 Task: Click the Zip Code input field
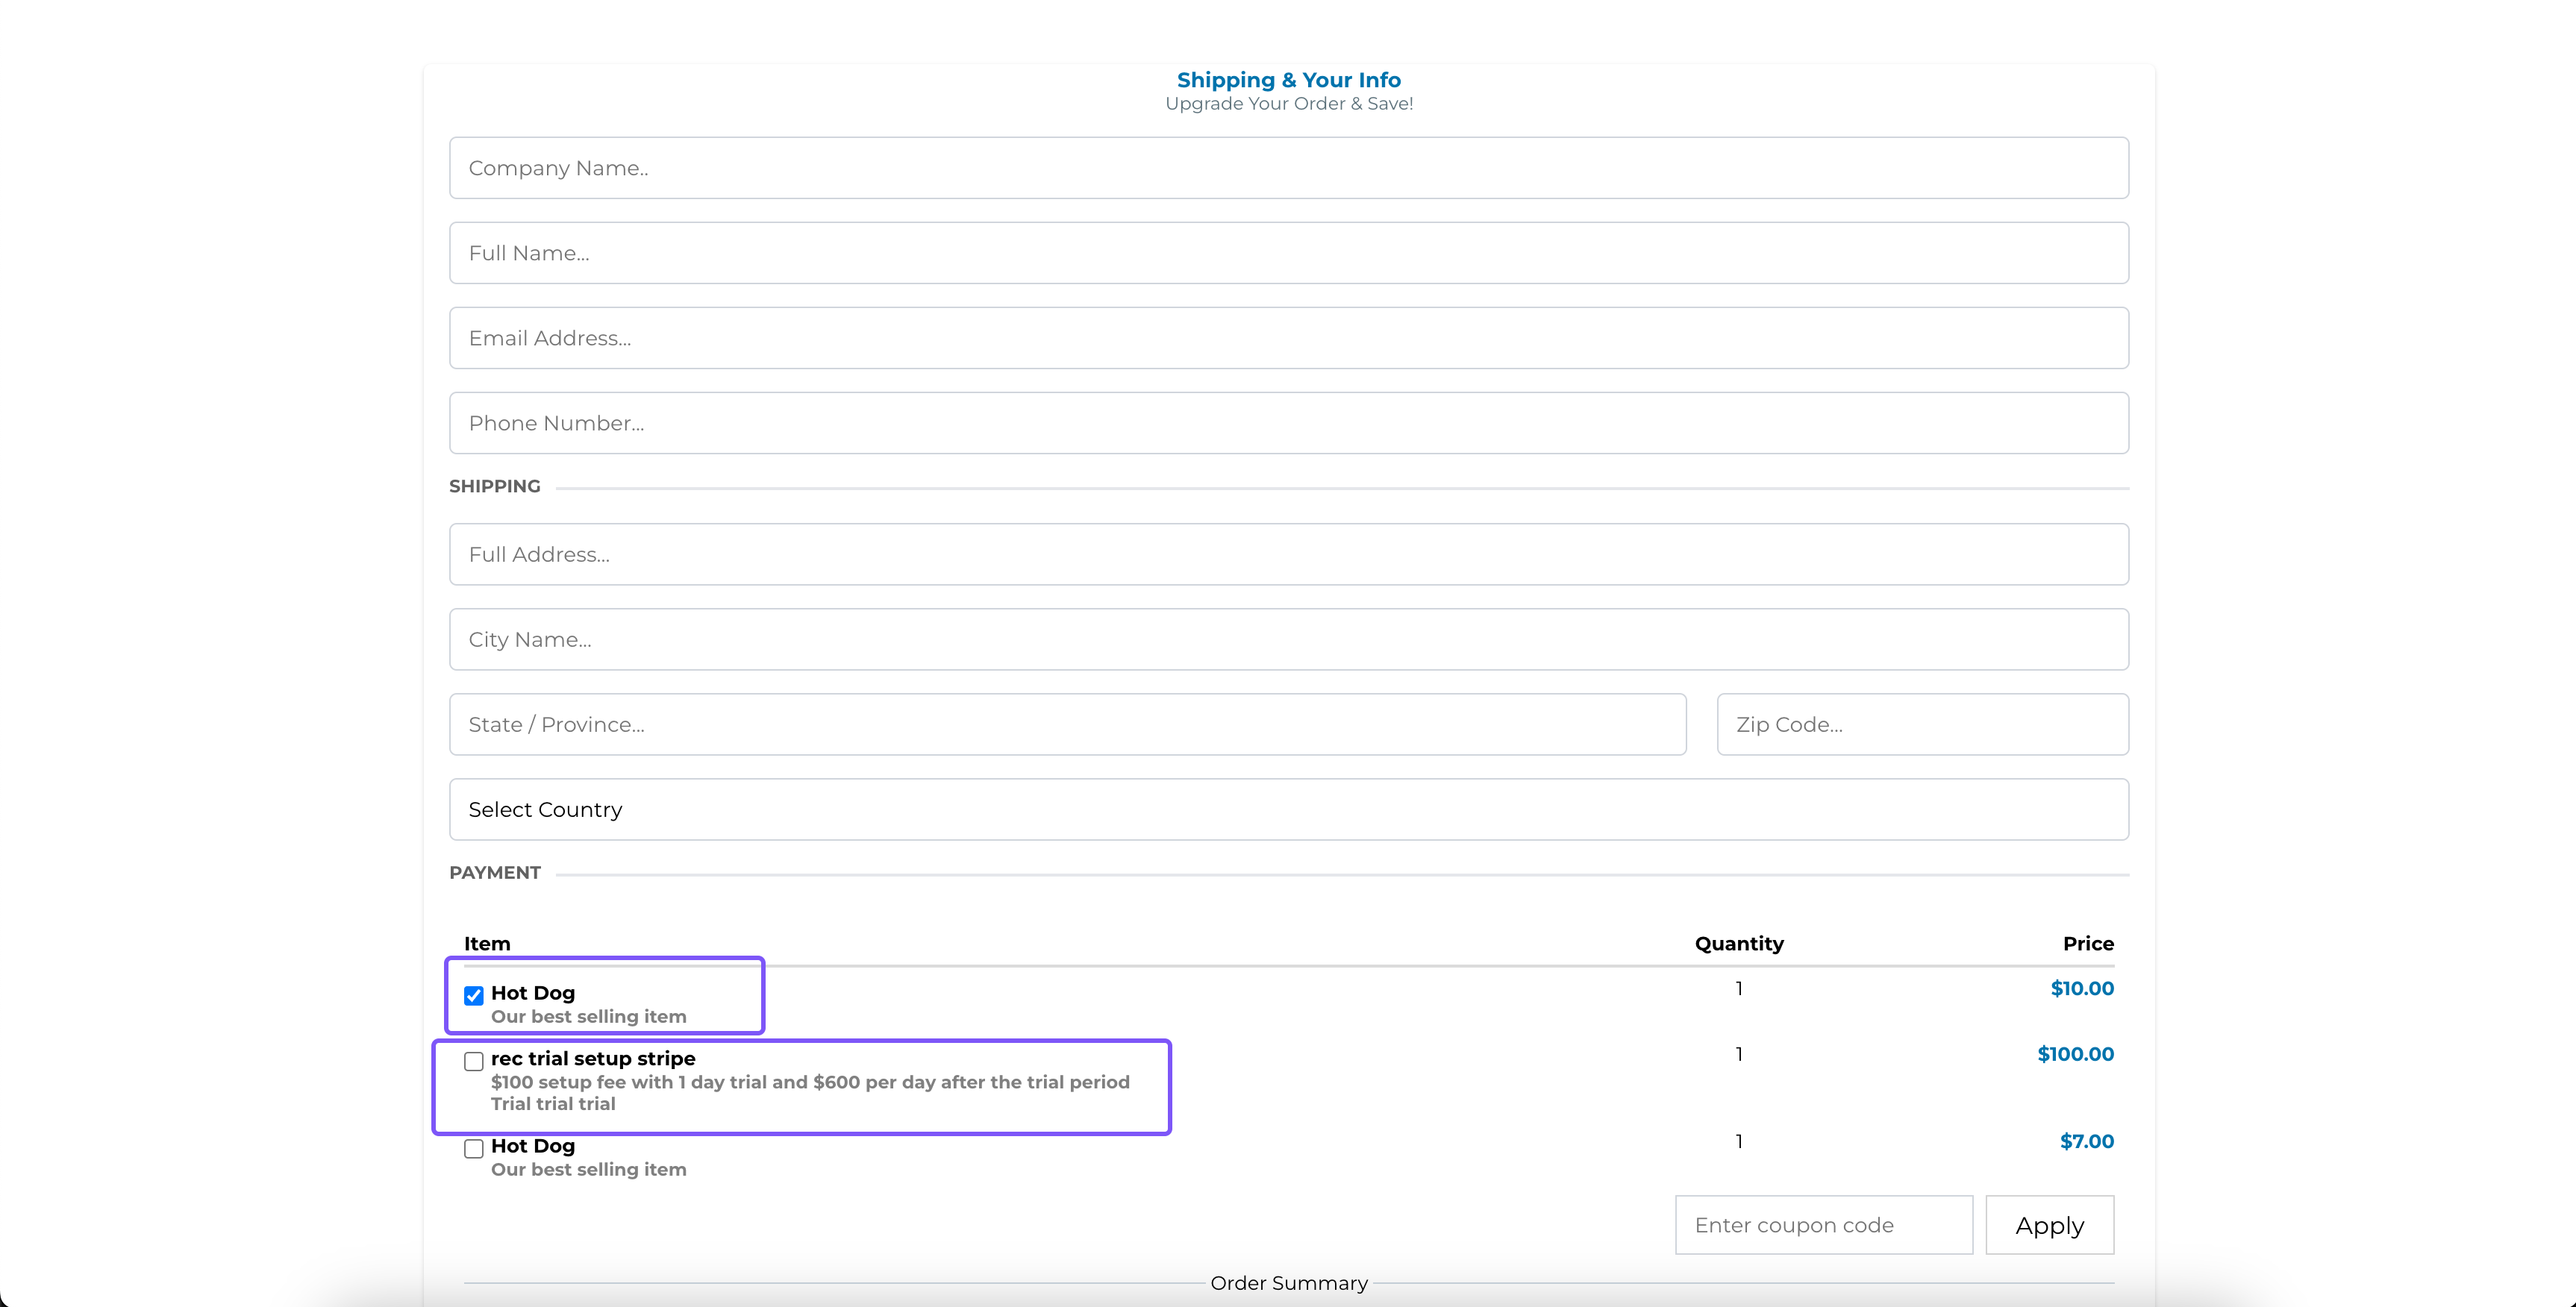(1922, 724)
